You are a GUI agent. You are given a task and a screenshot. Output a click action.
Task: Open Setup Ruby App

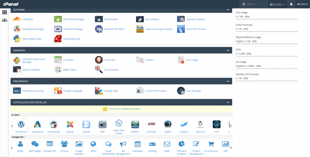67,39
